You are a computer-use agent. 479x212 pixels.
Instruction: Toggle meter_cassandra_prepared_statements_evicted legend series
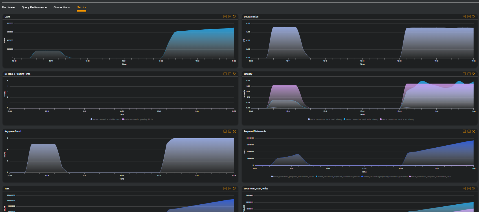coord(338,177)
